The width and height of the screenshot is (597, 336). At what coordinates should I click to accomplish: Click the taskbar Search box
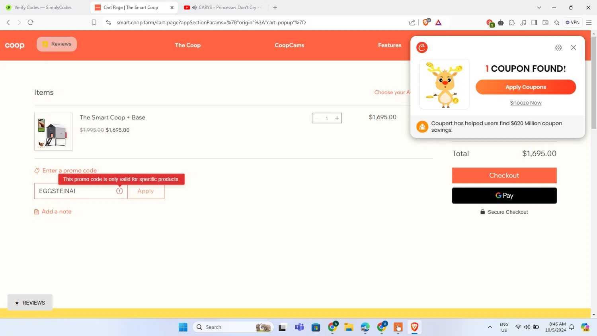coord(233,327)
